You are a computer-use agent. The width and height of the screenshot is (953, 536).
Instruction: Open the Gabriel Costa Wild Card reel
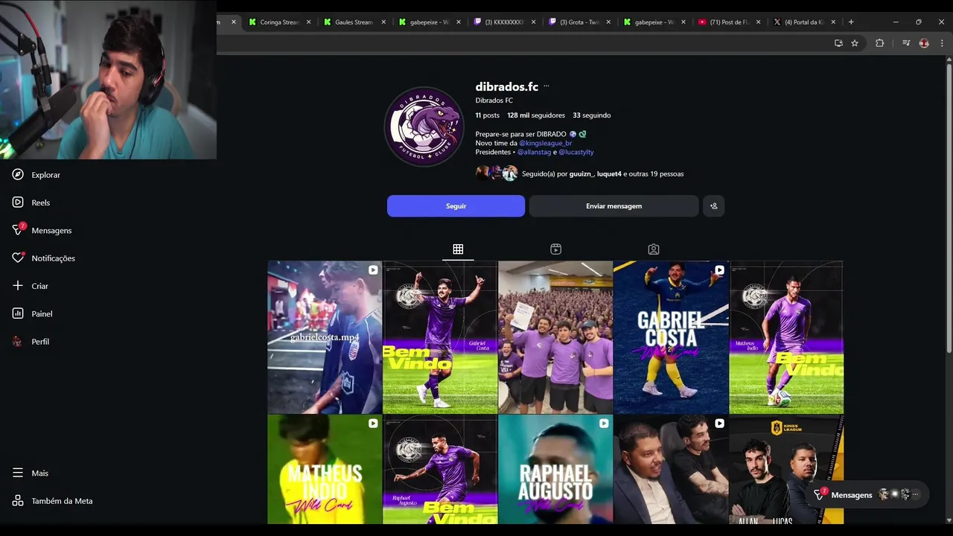point(671,337)
